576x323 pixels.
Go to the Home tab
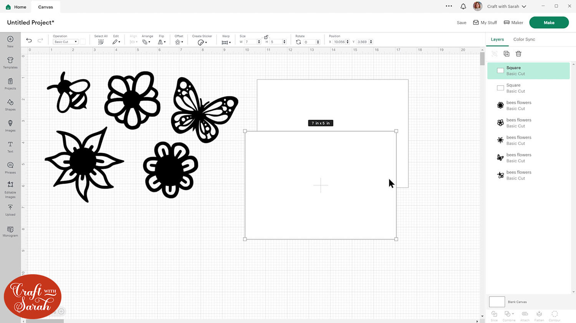[x=16, y=7]
